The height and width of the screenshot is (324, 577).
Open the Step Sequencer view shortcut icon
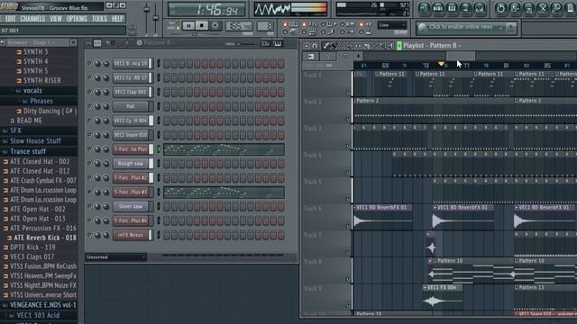pos(437,8)
